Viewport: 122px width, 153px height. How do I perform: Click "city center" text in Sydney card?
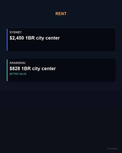pos(48,38)
